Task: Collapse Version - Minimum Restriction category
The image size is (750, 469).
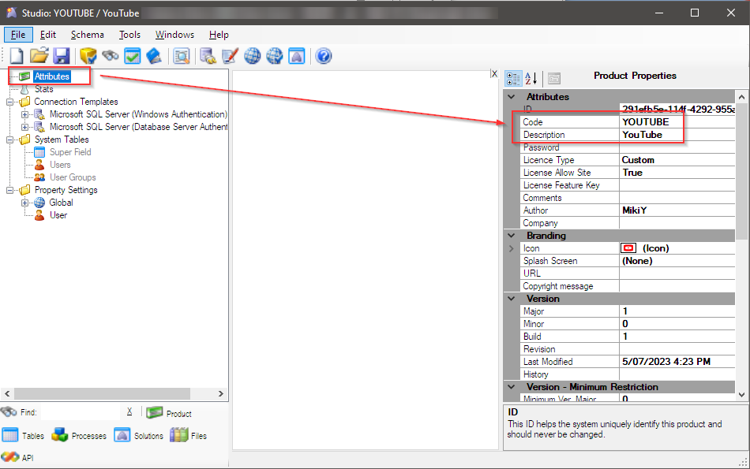Action: 512,387
